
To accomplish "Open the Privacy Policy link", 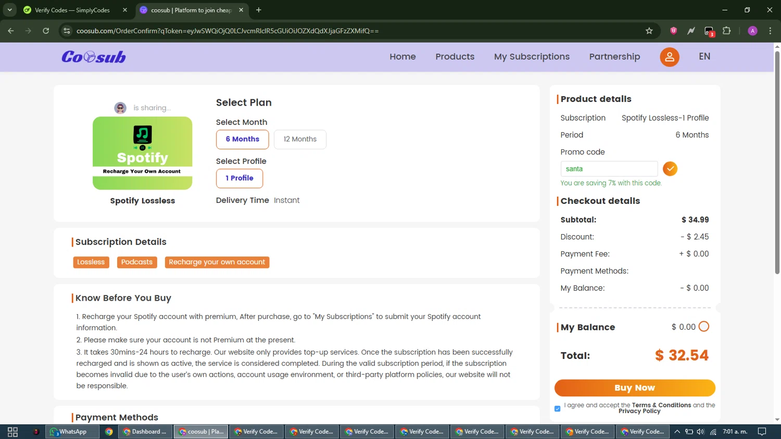I will [639, 411].
